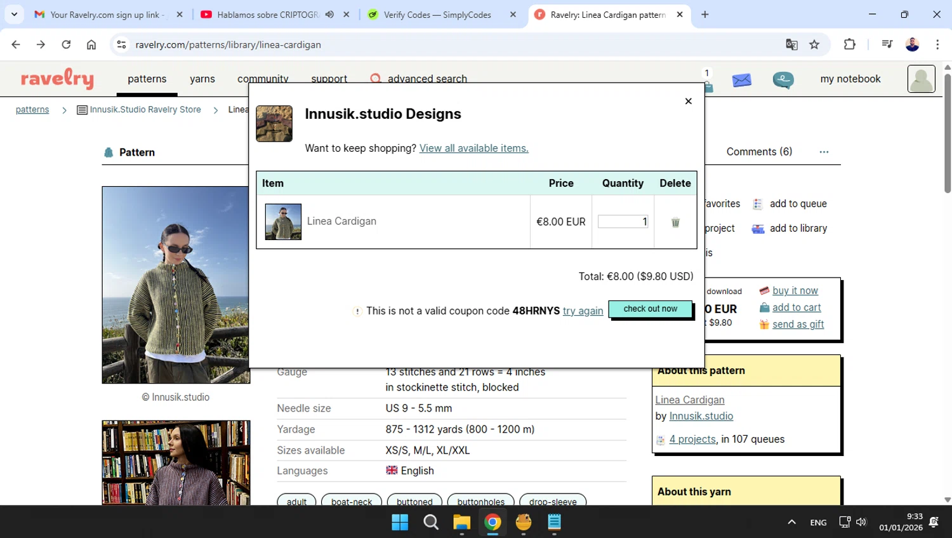Click the 'buttoned' tag
Image resolution: width=952 pixels, height=538 pixels.
coord(414,501)
